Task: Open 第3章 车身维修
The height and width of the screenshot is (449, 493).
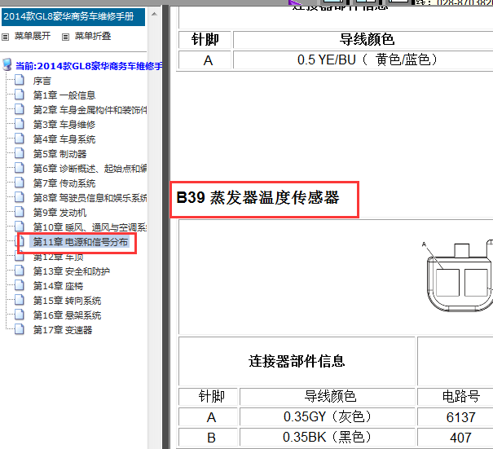Action: [x=64, y=125]
